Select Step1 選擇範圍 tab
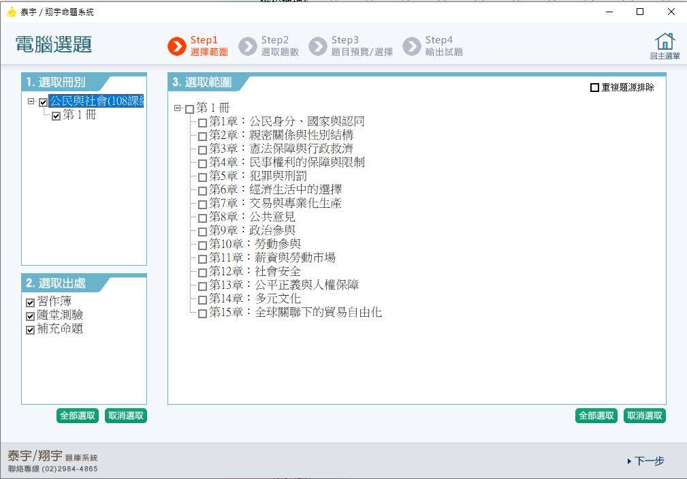Screen dimensions: 687x479 coord(209,46)
